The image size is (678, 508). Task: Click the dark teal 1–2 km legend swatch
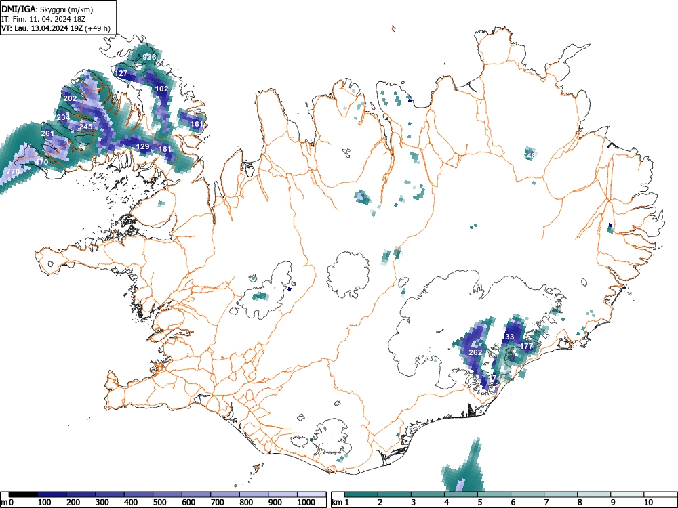(361, 494)
